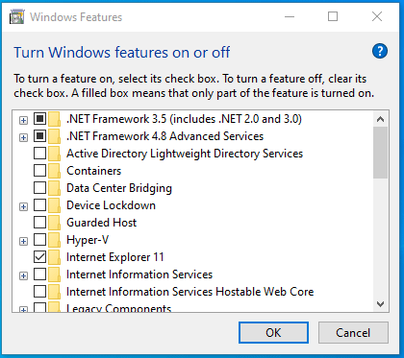Select the 'Data Center Bridging' label
The image size is (404, 358).
tap(119, 188)
